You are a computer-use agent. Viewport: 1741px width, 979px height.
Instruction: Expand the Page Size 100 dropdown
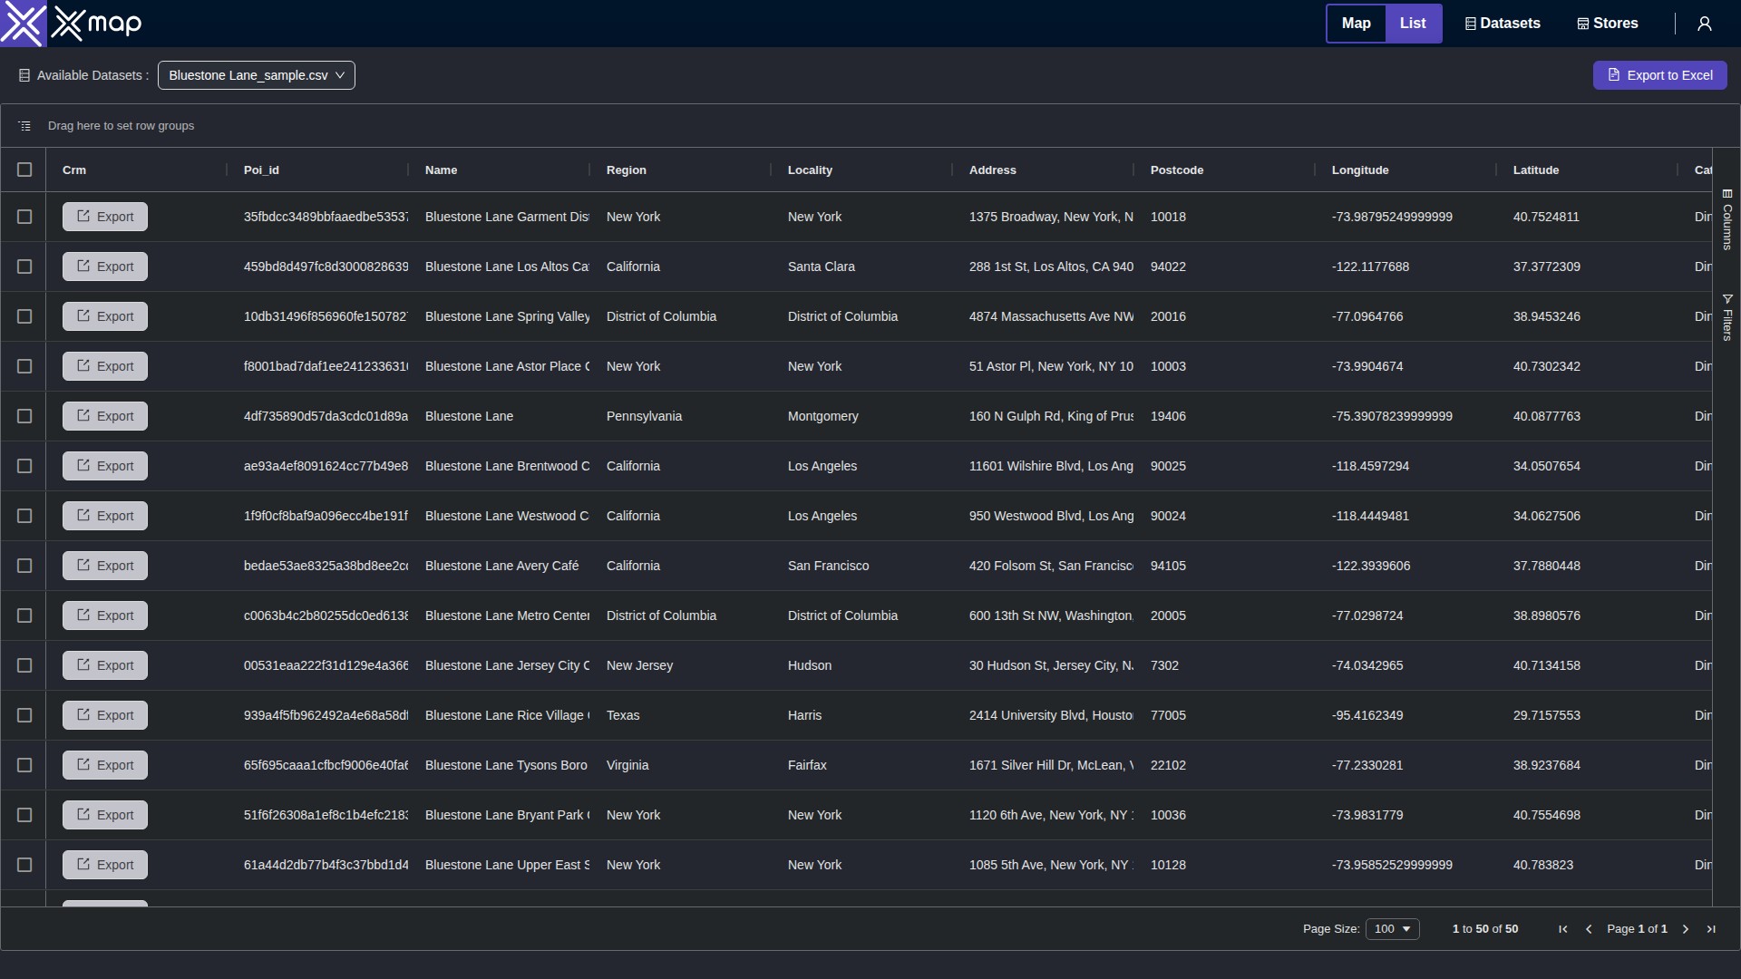tap(1392, 929)
